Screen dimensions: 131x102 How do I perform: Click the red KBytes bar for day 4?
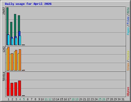tap(19, 88)
